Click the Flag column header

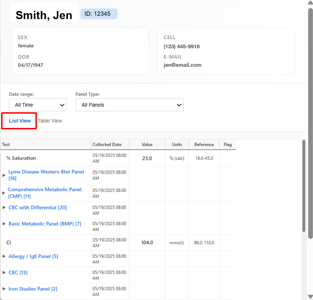[x=228, y=145]
